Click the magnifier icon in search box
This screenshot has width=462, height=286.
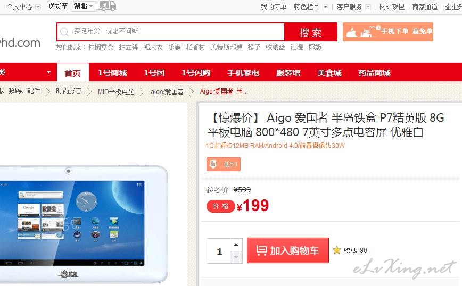[x=64, y=32]
